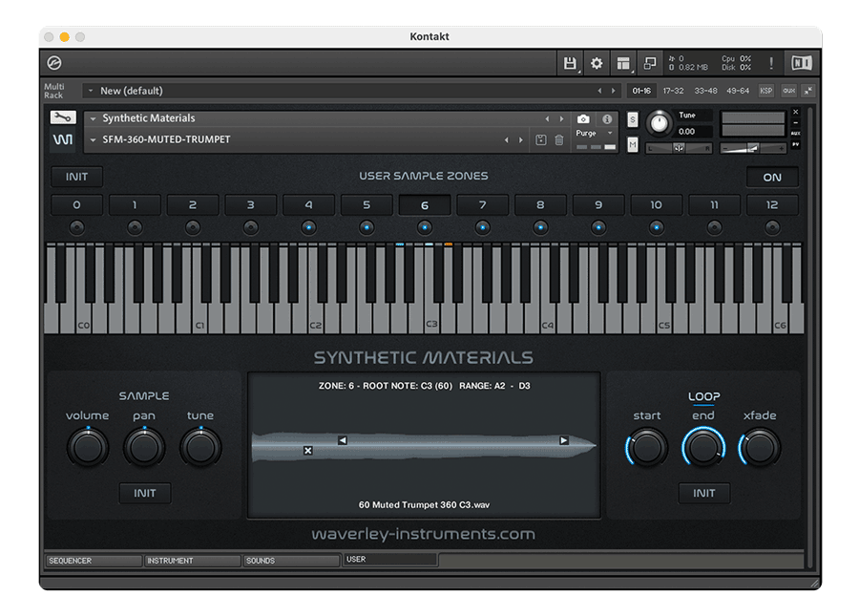Image resolution: width=859 pixels, height=616 pixels.
Task: Click INIT button under the loop knobs
Action: (x=704, y=493)
